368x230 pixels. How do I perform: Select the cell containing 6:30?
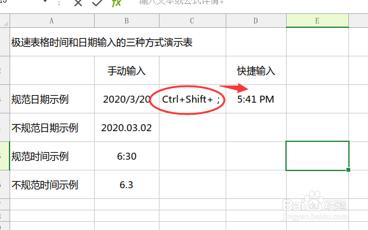tap(126, 156)
